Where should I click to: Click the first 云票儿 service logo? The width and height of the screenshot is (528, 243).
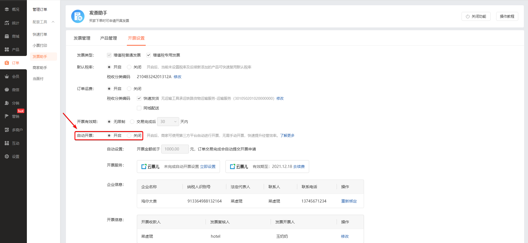coord(150,167)
